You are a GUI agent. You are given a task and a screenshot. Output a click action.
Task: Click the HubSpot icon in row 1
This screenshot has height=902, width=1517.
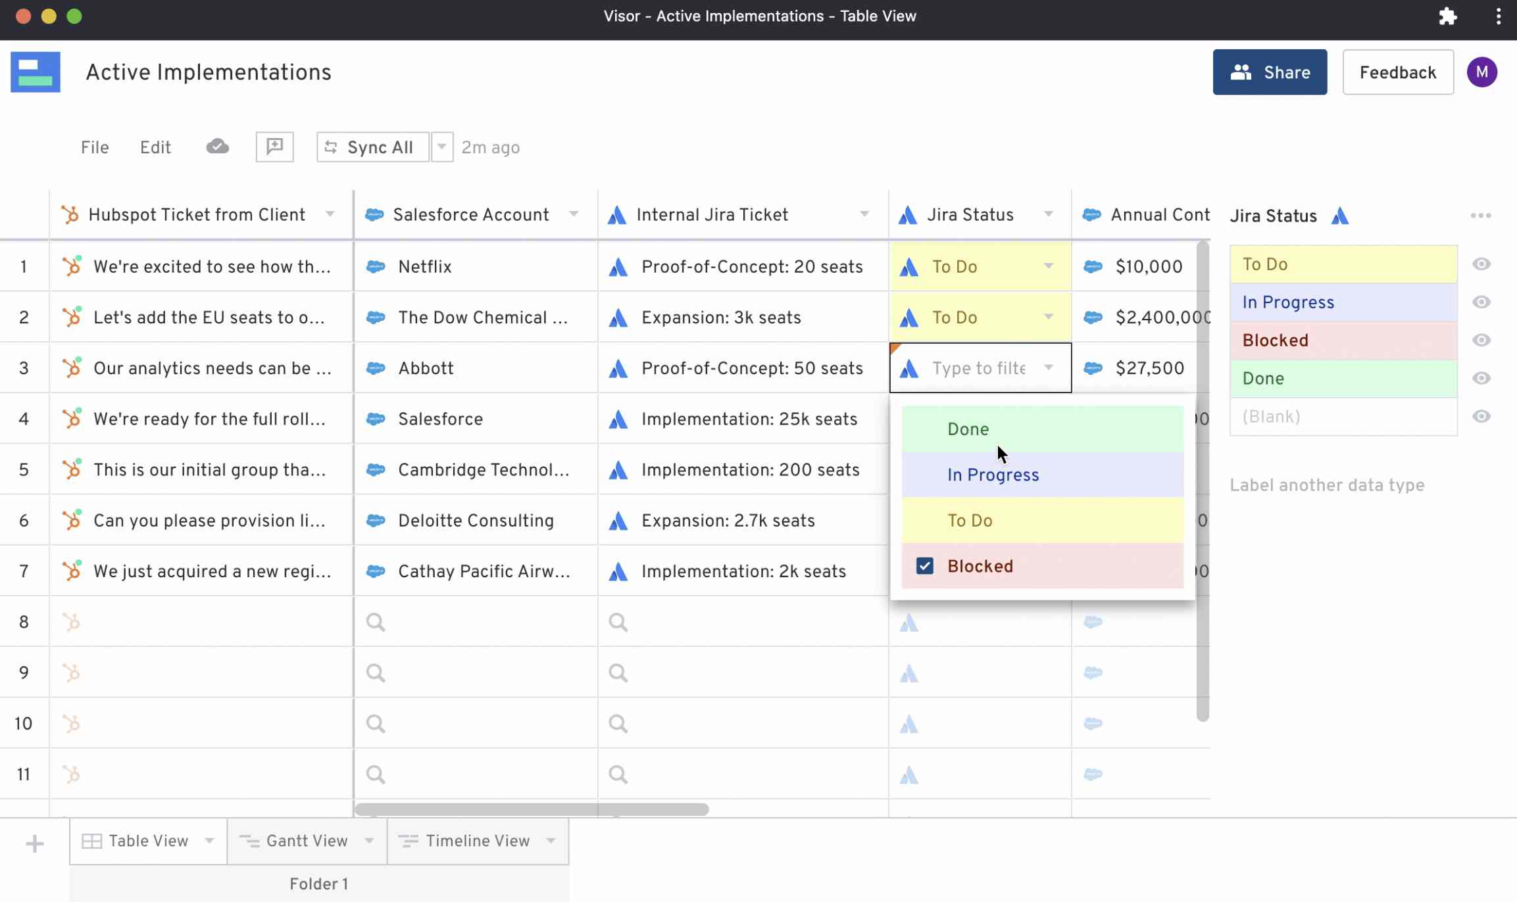(x=72, y=266)
